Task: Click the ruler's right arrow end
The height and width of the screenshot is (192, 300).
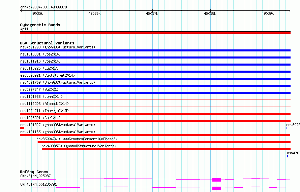Action: click(x=290, y=10)
